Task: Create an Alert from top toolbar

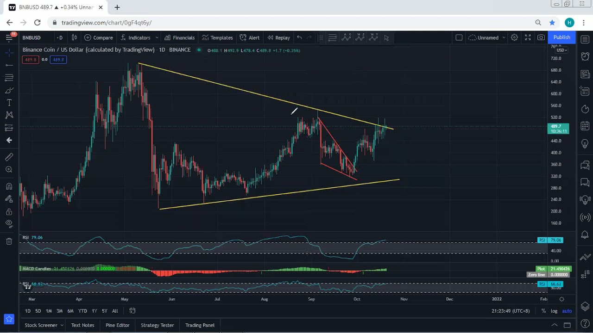Action: 249,37
